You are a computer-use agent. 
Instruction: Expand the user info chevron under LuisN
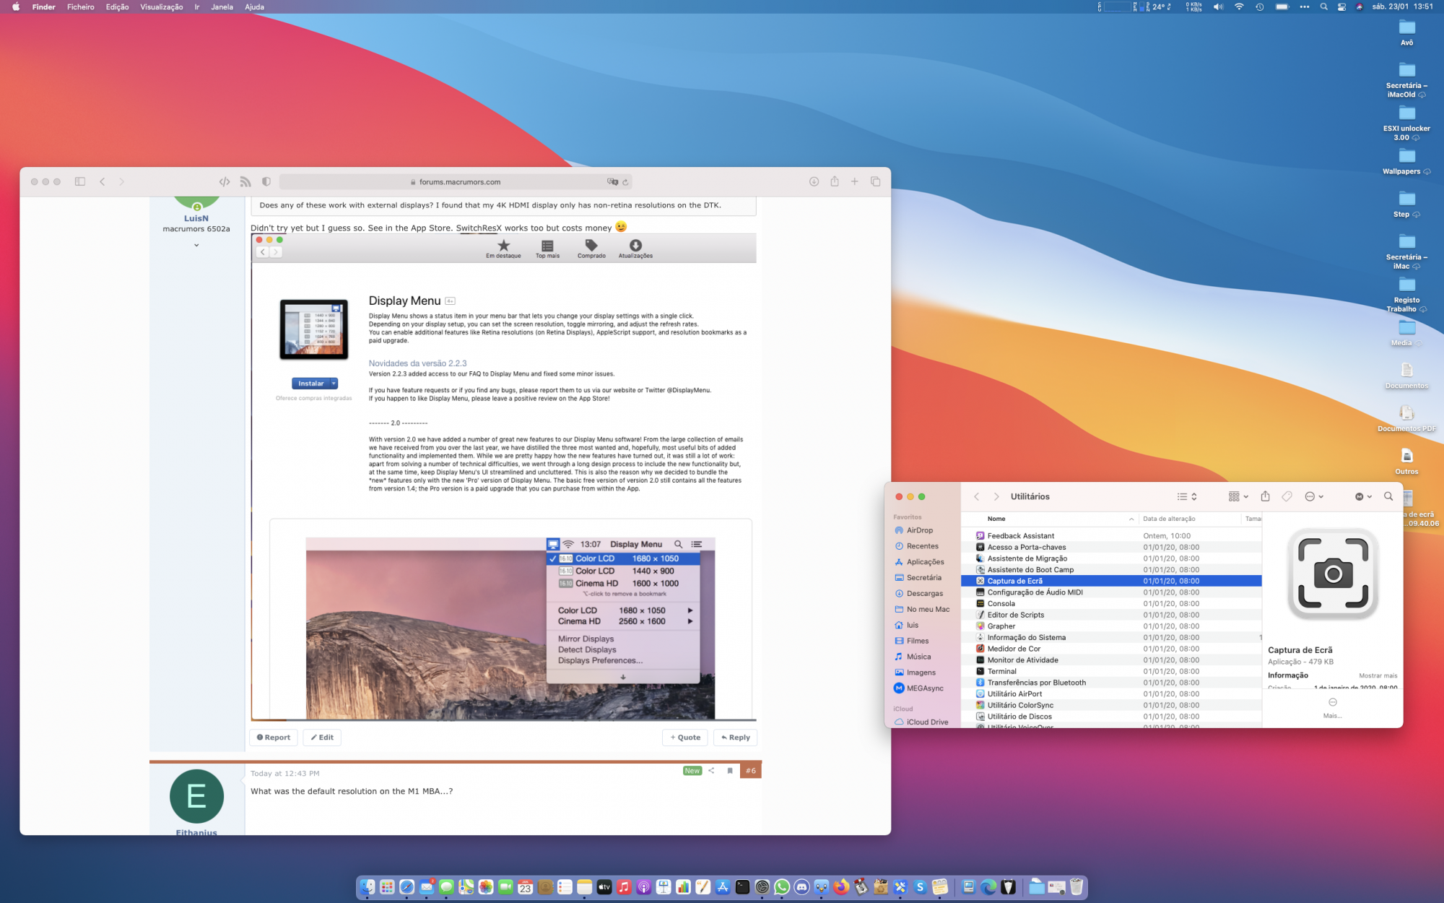[x=196, y=246]
